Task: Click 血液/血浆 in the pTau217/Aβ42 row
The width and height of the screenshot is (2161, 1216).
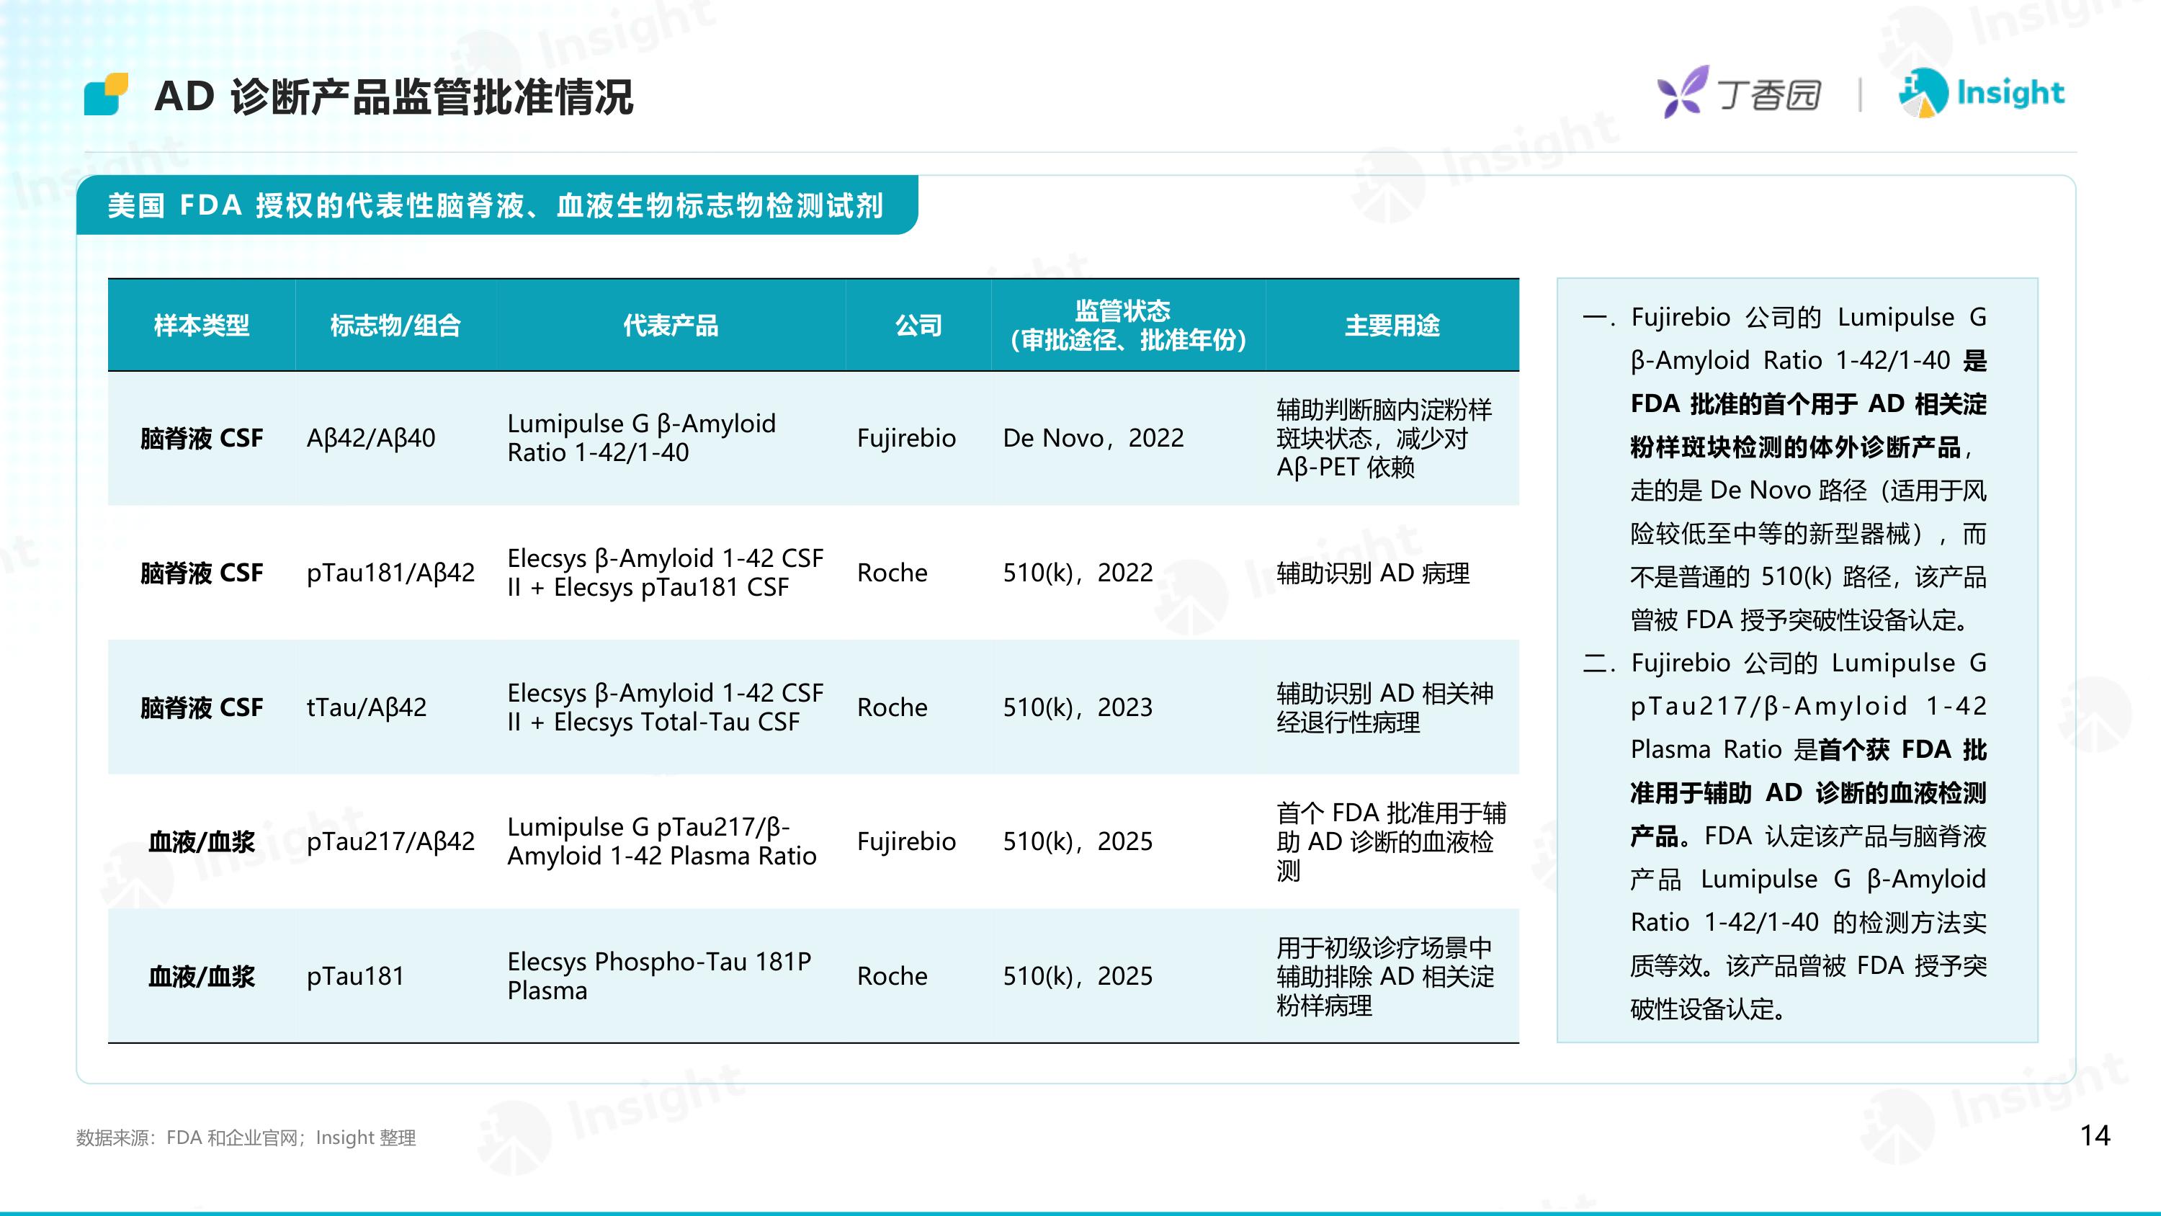Action: point(202,841)
